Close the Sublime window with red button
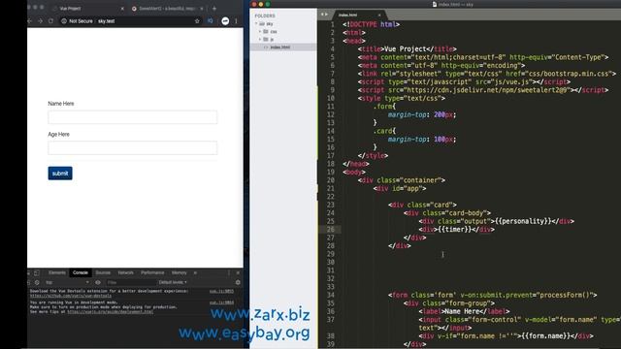The width and height of the screenshot is (621, 349). pos(254,4)
